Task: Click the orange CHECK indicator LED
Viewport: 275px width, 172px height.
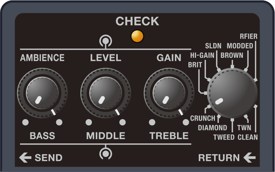Action: pyautogui.click(x=137, y=36)
